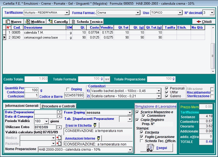Open the Paziente dropdown

click(53, 144)
